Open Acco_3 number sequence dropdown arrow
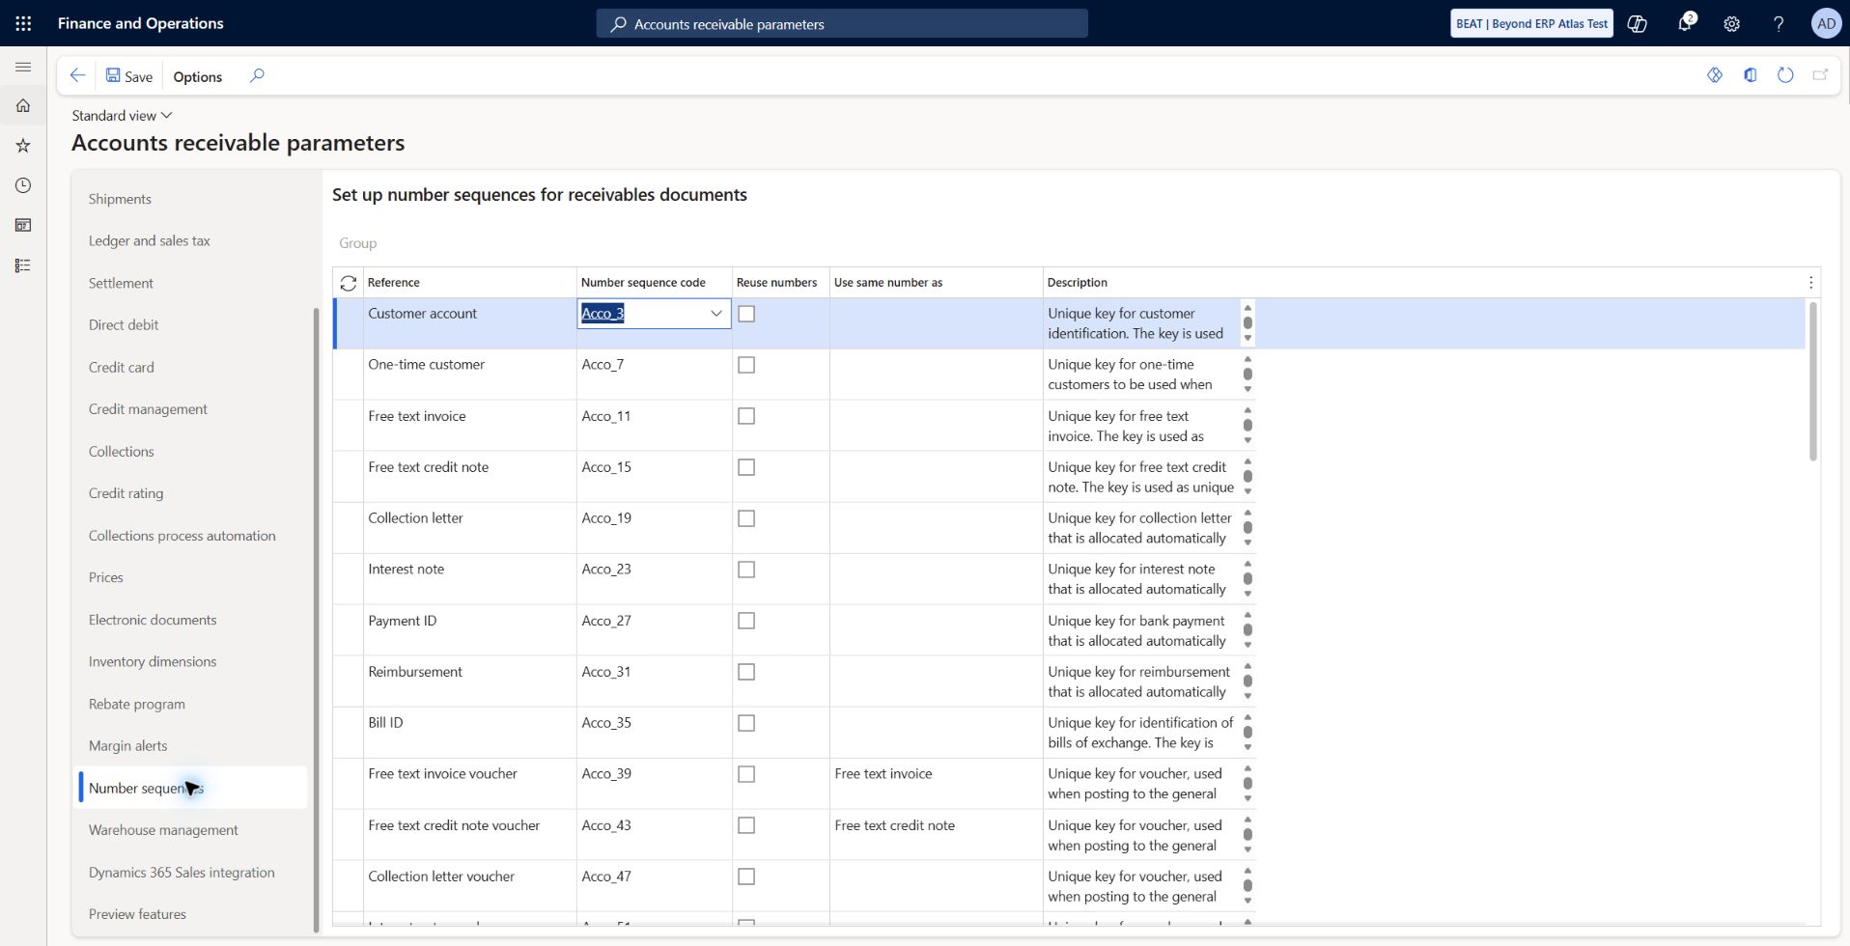The width and height of the screenshot is (1850, 946). point(716,314)
